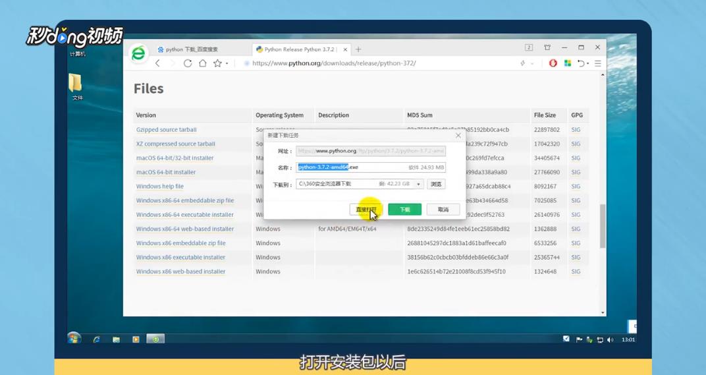The image size is (706, 375).
Task: Click the page vertical scrollbar thumb
Action: click(x=603, y=225)
